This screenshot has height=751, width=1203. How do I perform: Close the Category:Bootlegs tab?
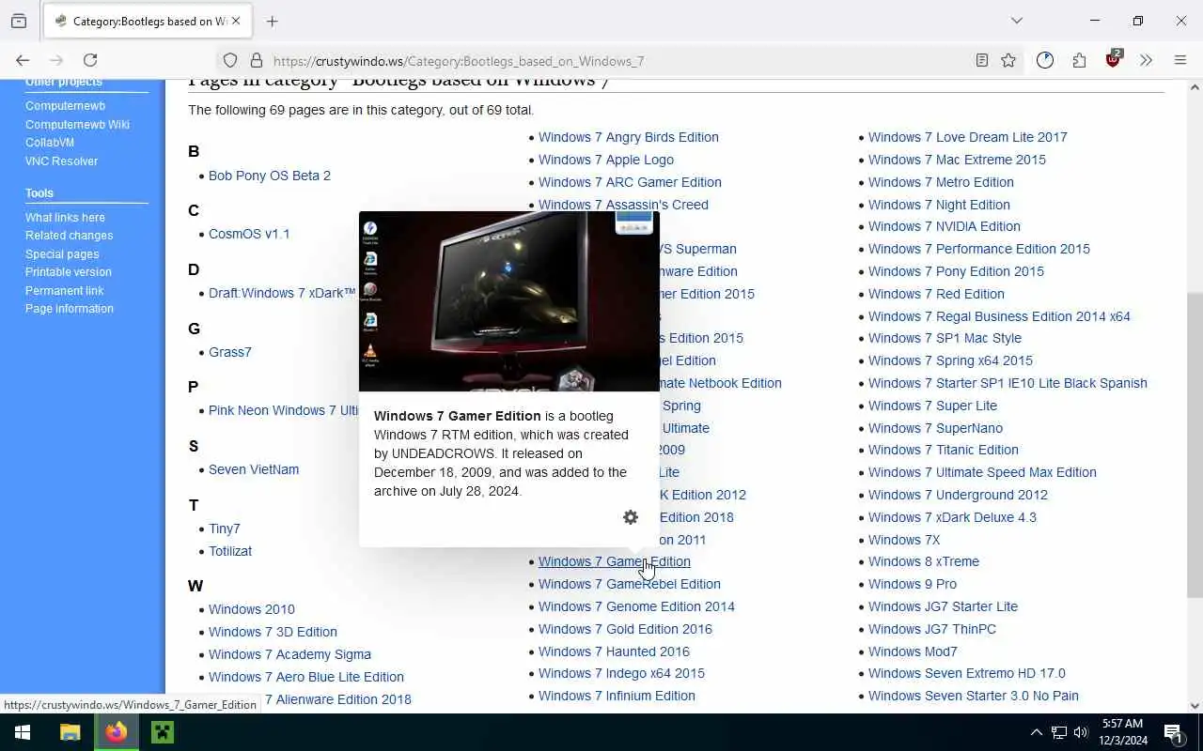pyautogui.click(x=236, y=21)
